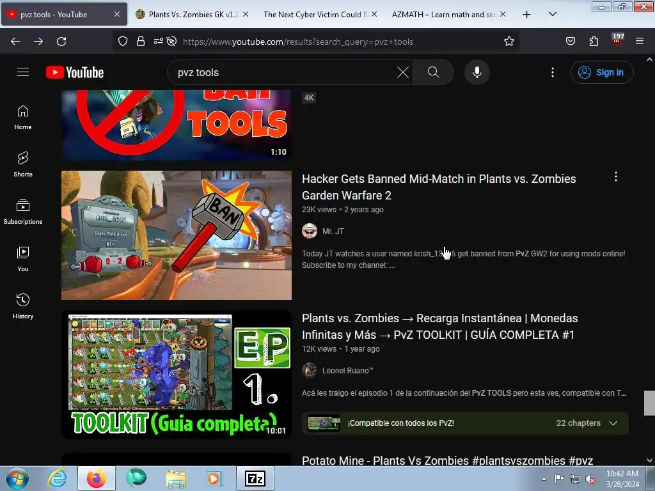Open Firefox extensions puzzle icon
This screenshot has height=491, width=655.
pos(594,42)
